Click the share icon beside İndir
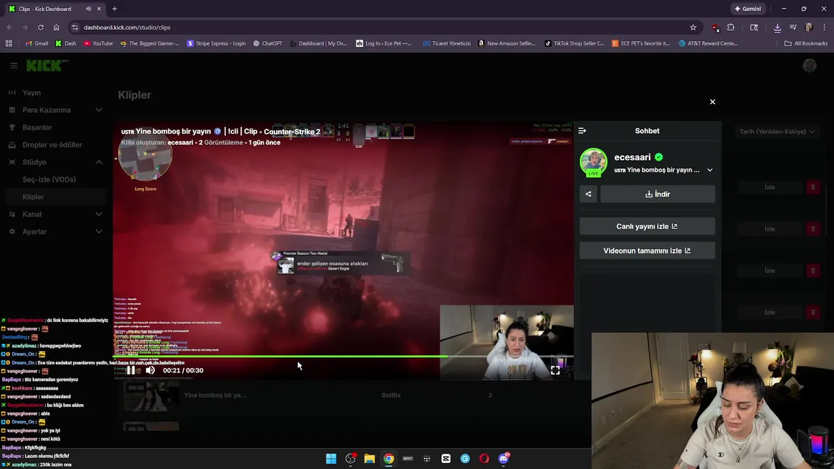The width and height of the screenshot is (834, 469). [588, 194]
